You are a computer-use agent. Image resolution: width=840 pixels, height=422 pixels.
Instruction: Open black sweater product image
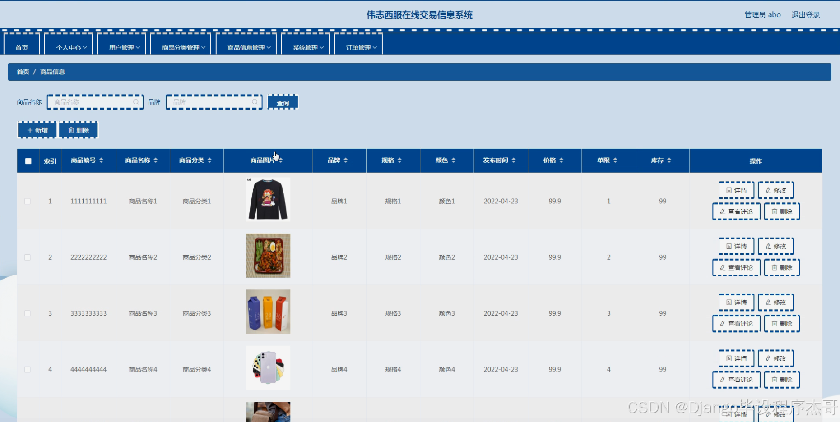(268, 199)
